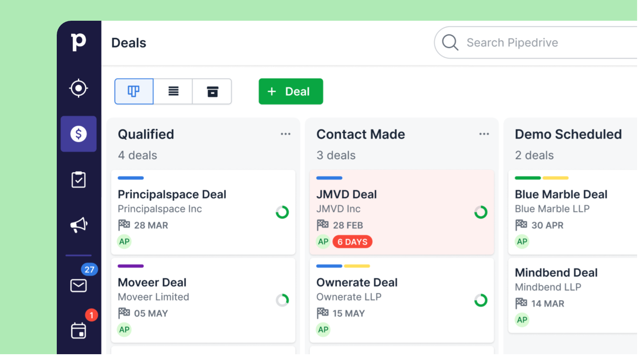This screenshot has height=356, width=638.
Task: Click the flag icon on Principalspace Deal
Action: [x=124, y=225]
